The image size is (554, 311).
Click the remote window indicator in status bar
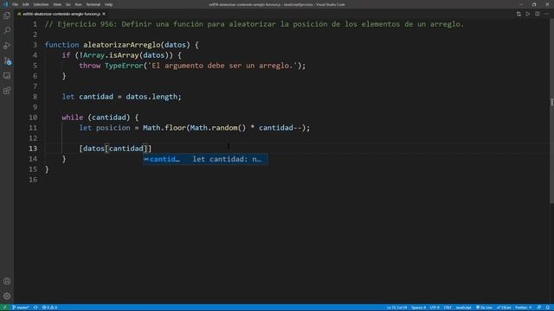coord(4,308)
